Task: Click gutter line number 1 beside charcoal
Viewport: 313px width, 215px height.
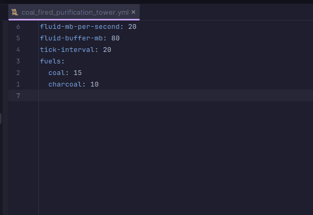Action: 18,84
